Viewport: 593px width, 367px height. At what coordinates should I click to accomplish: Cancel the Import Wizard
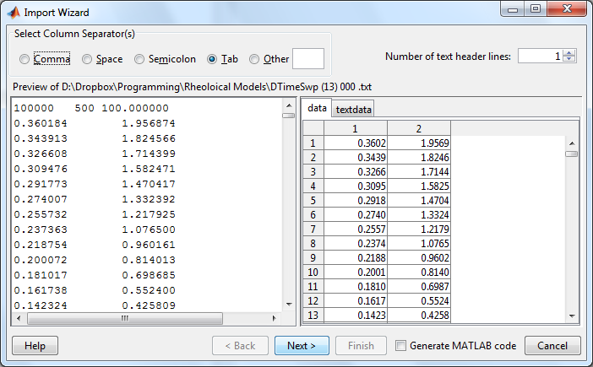pos(552,346)
